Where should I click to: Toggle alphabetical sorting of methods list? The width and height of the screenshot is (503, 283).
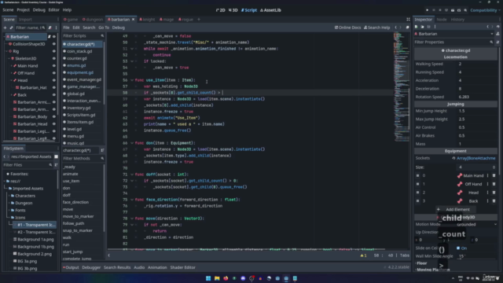(102, 150)
